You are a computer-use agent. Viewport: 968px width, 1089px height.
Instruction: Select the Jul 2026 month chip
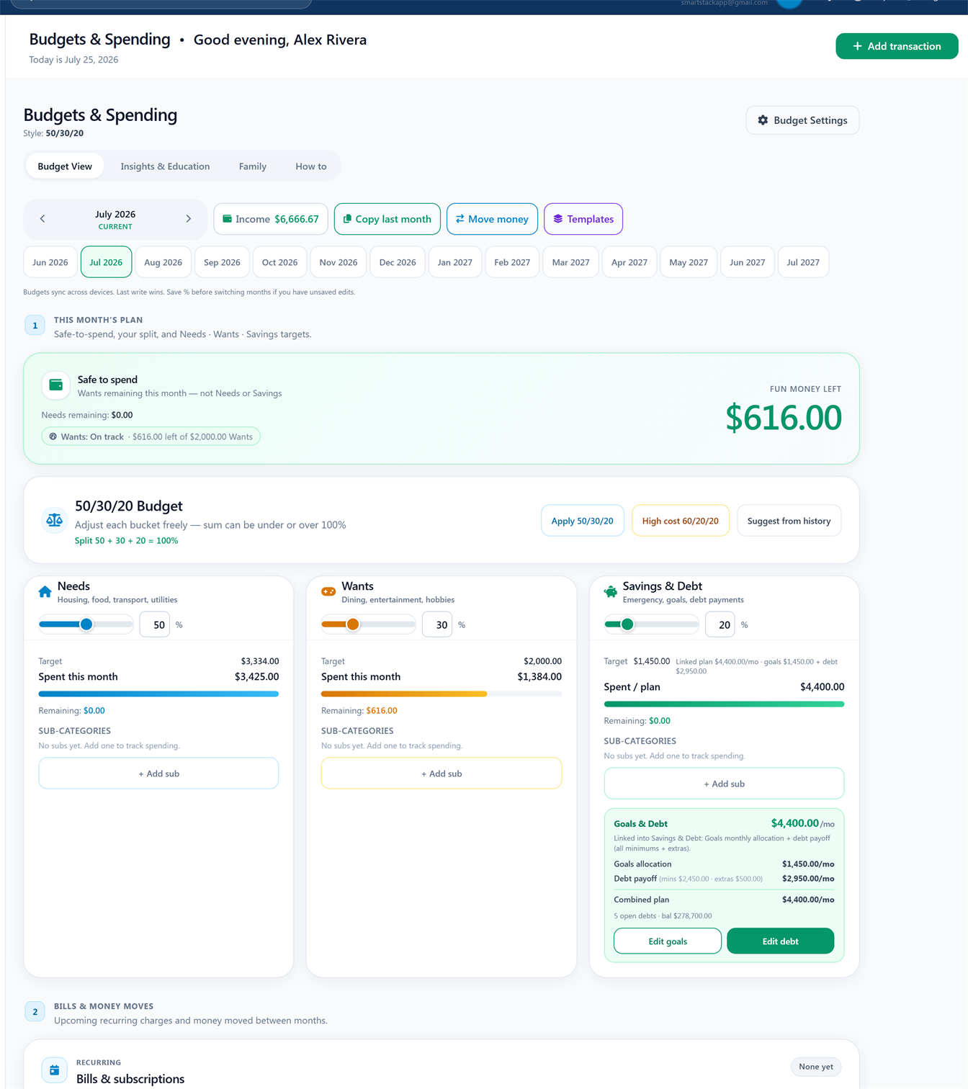click(106, 262)
